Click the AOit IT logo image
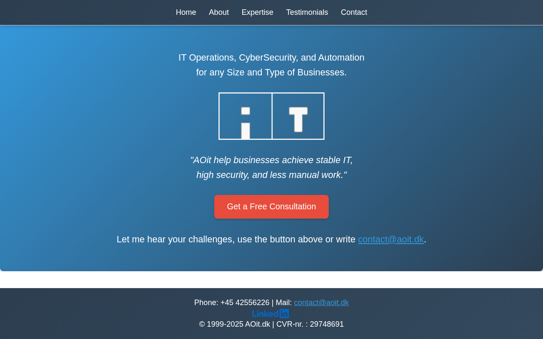This screenshot has height=339, width=543. coord(271,116)
